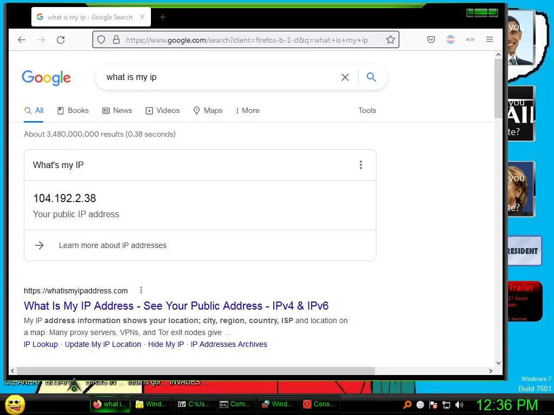This screenshot has width=554, height=415.
Task: Switch to Maps results
Action: 208,110
